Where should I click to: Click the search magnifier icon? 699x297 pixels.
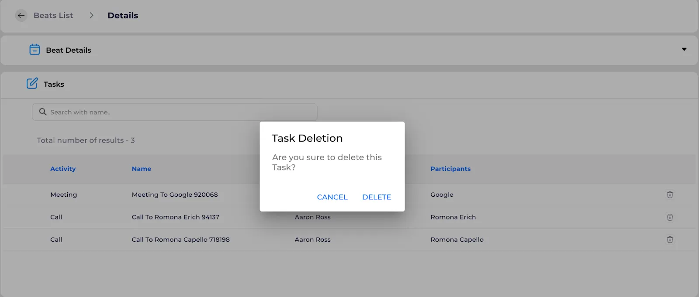click(43, 112)
